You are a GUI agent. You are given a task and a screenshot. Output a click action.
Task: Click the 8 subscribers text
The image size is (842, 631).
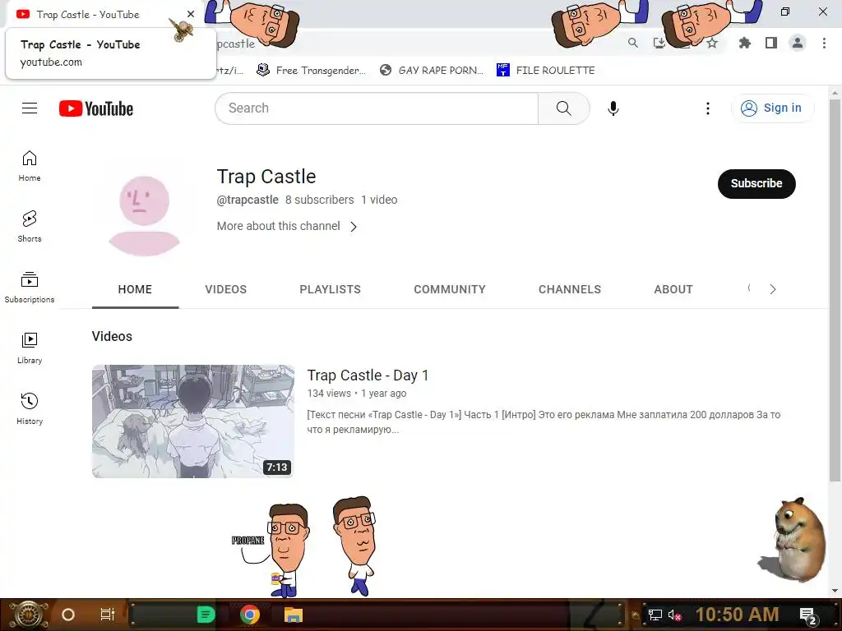point(320,200)
